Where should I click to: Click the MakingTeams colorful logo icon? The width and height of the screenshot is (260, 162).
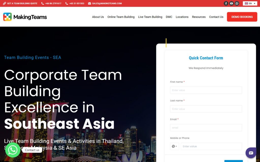(7, 17)
